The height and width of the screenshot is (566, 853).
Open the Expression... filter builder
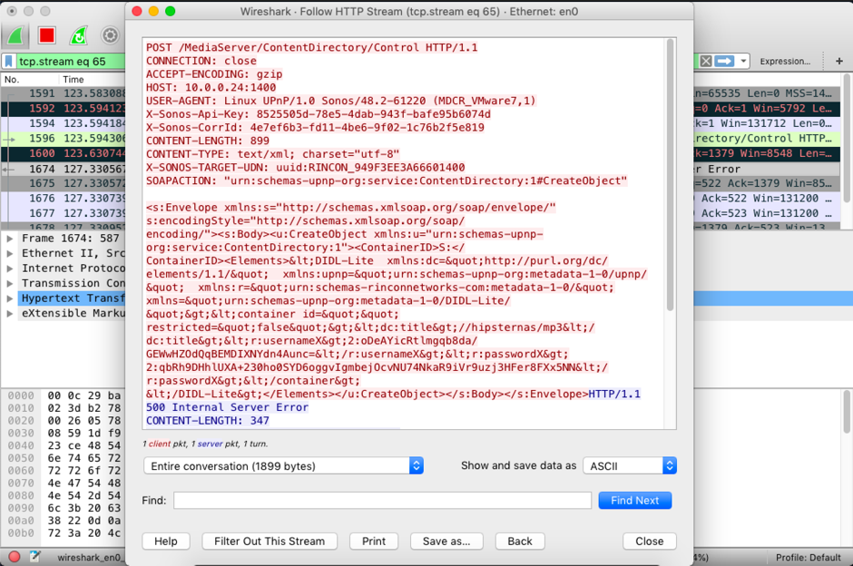pos(785,62)
